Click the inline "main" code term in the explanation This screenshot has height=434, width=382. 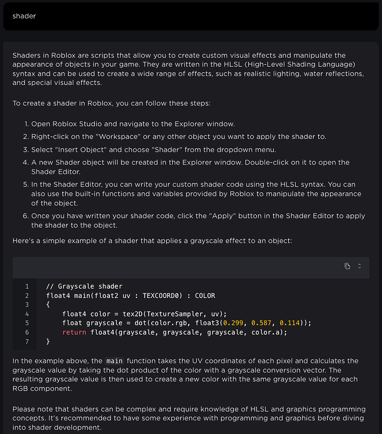[x=114, y=361]
